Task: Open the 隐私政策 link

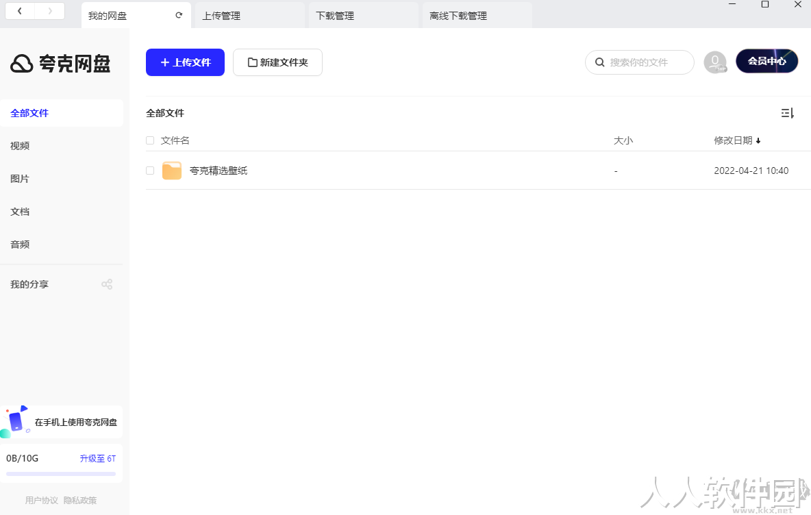Action: click(x=80, y=500)
